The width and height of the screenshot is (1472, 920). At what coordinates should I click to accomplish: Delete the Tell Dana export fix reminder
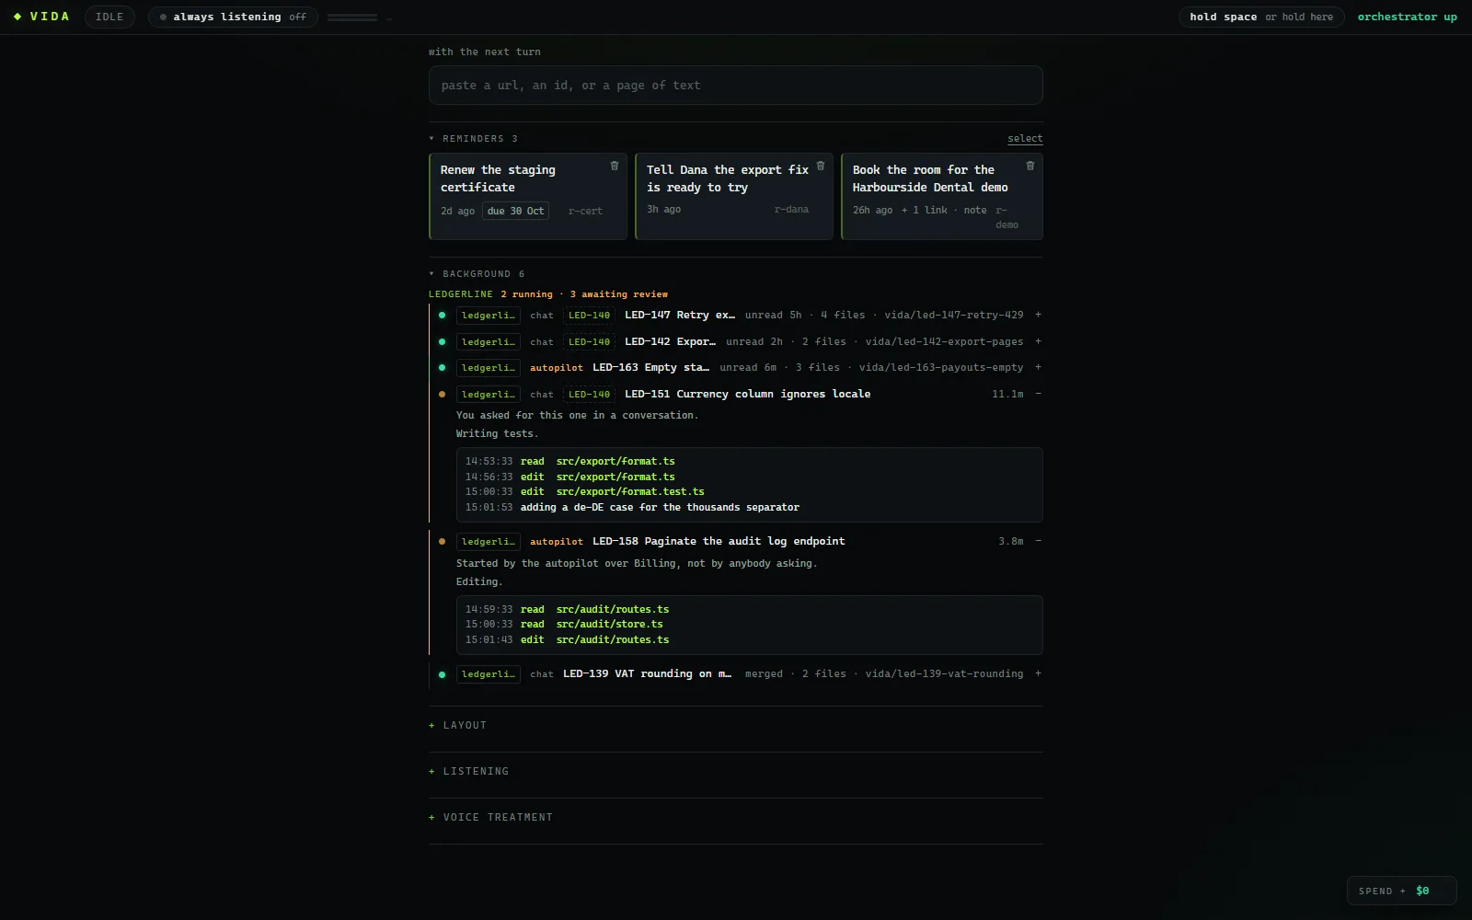(821, 166)
